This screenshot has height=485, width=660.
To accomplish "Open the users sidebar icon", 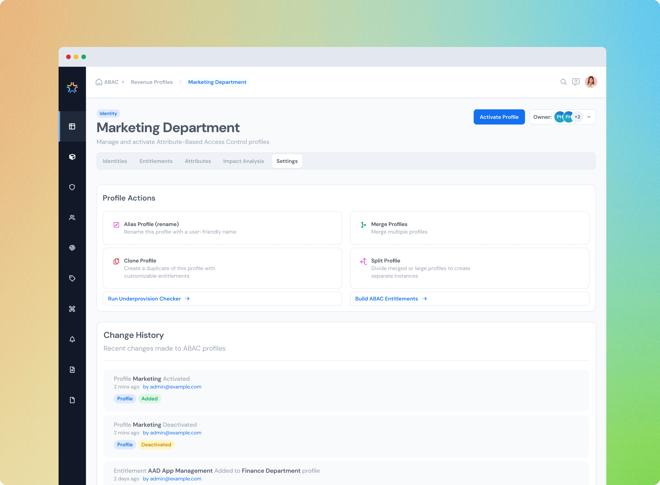I will point(72,218).
